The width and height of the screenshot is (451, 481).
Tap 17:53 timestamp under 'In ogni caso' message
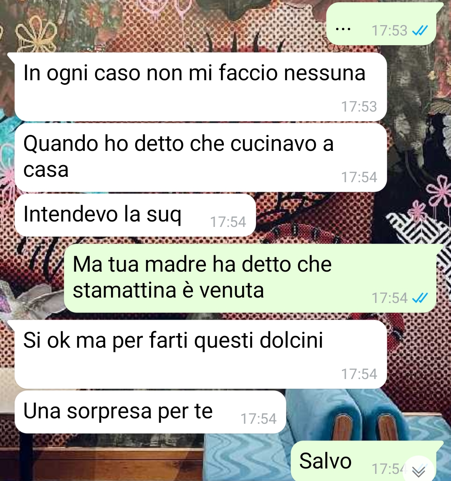click(x=359, y=107)
